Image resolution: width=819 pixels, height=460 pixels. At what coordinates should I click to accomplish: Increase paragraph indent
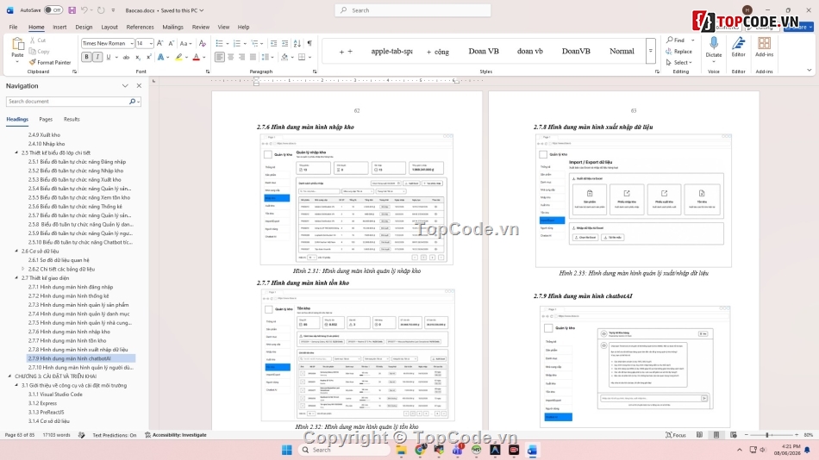click(x=285, y=43)
